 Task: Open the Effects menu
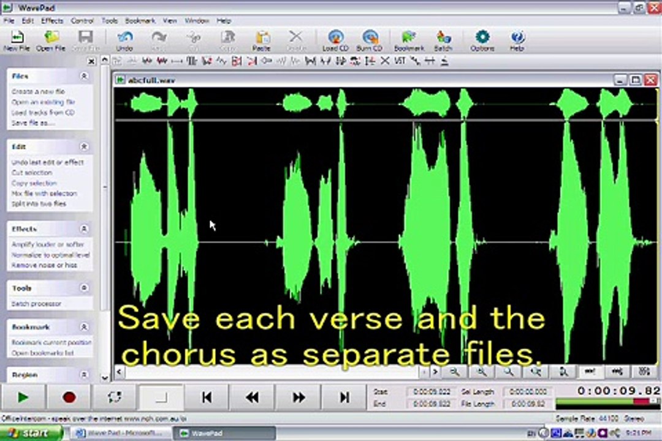point(52,21)
